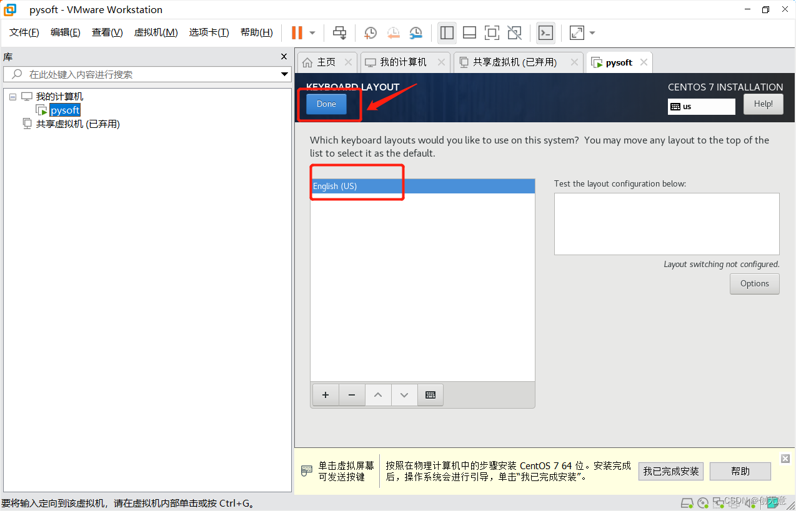Screen dimensions: 796x511
Task: Click the Send Ctrl+Alt+Del toolbar icon
Action: [x=339, y=32]
